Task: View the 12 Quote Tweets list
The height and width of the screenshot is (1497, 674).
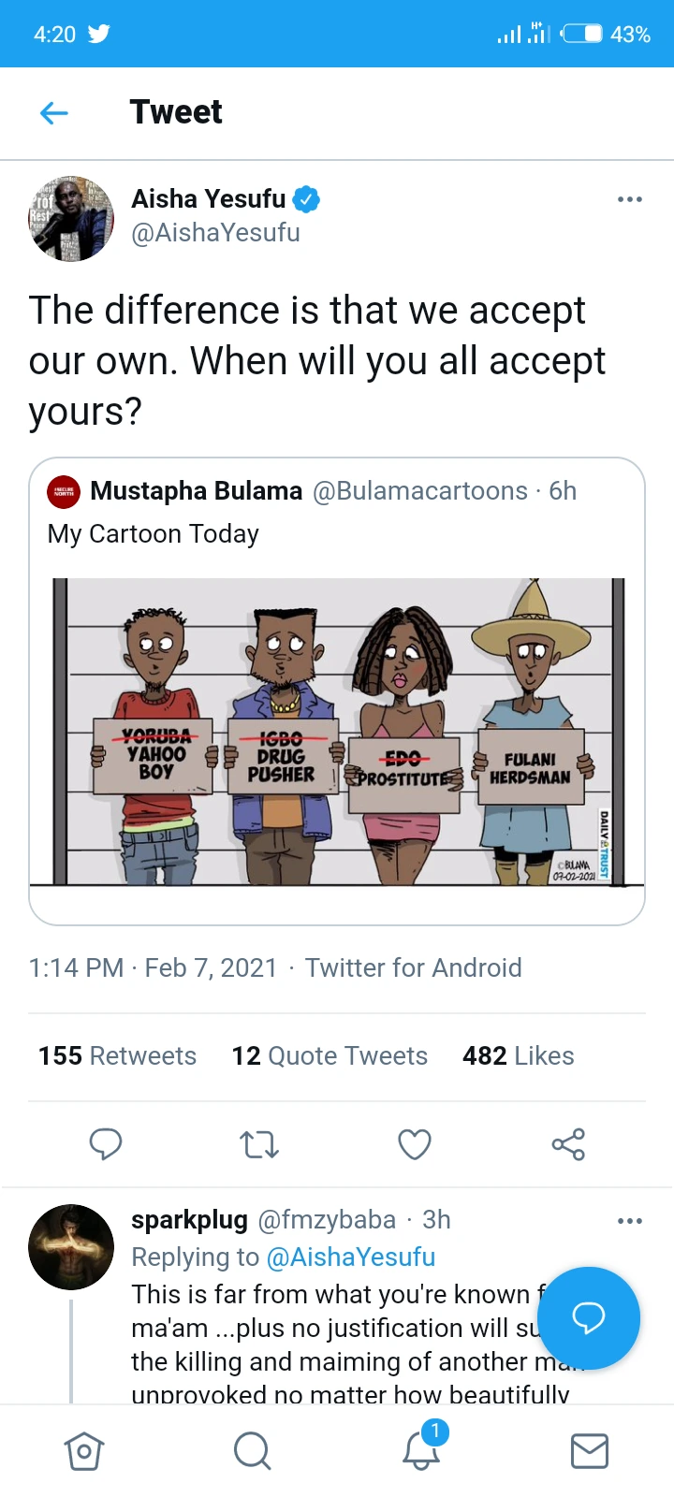Action: tap(330, 1056)
